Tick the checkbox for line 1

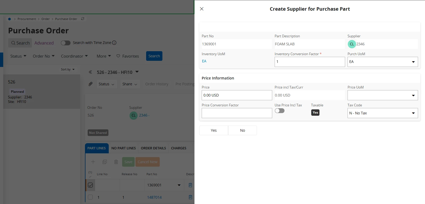(x=90, y=197)
